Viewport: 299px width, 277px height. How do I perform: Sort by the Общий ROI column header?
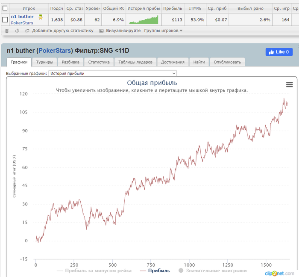pos(114,9)
